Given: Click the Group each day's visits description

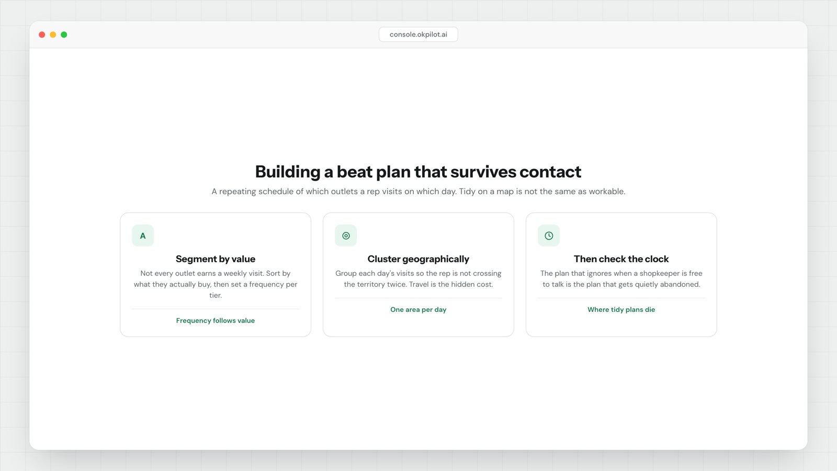Looking at the screenshot, I should (418, 279).
